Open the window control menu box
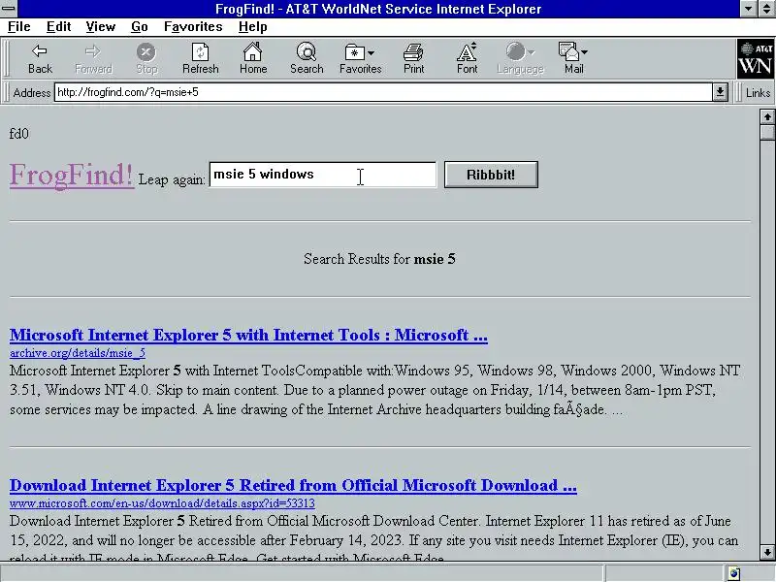This screenshot has height=582, width=776. click(9, 9)
